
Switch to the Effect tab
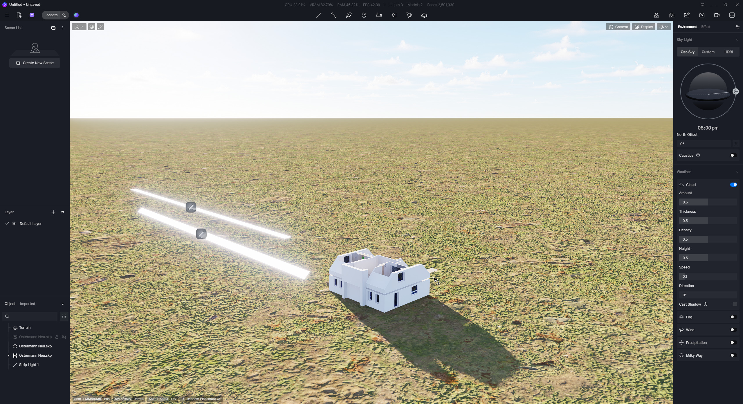coord(706,27)
